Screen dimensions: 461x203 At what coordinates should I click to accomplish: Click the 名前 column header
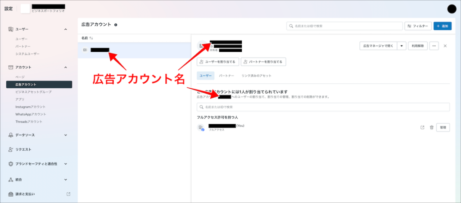[x=85, y=38]
